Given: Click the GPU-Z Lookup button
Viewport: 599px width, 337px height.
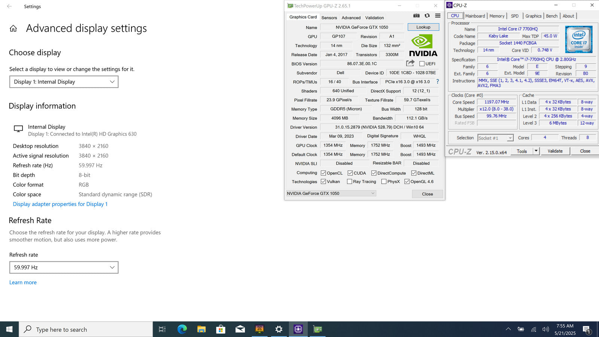Looking at the screenshot, I should click(423, 27).
